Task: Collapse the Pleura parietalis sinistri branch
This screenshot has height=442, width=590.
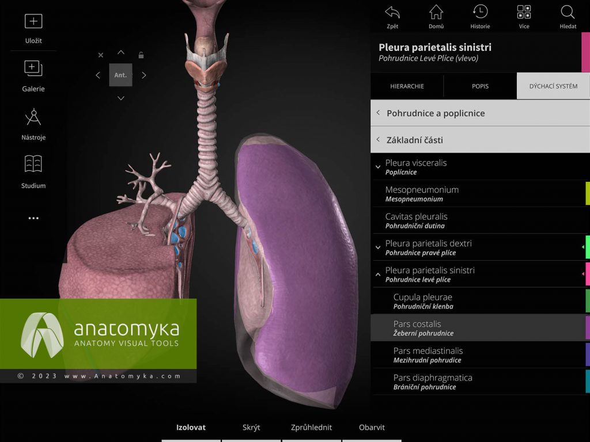Action: (378, 273)
